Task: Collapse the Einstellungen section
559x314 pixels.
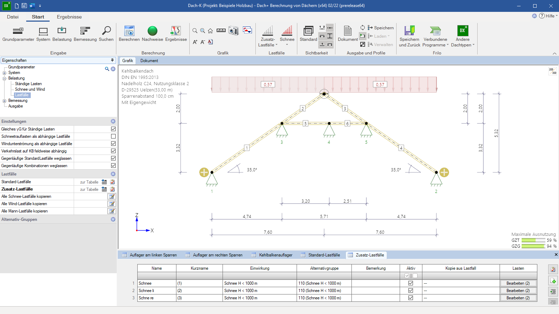Action: [113, 121]
